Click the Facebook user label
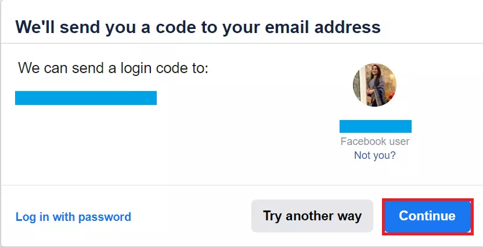483x247 pixels. (x=374, y=141)
